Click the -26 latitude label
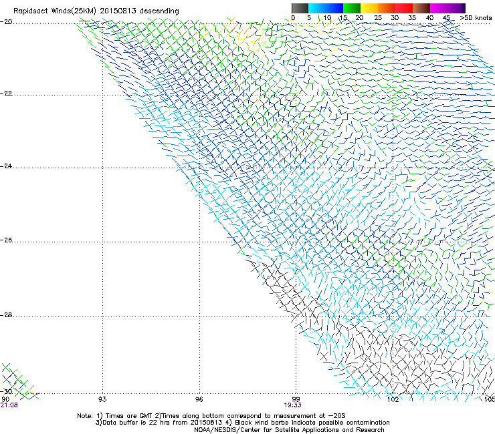The width and height of the screenshot is (495, 434). pyautogui.click(x=6, y=240)
